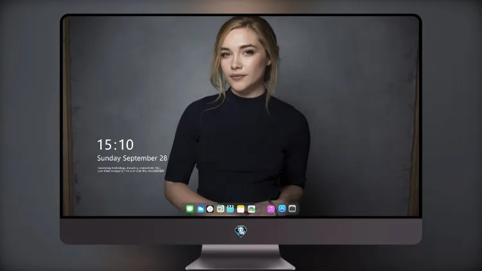Click the Sunday September 28 date
The height and width of the screenshot is (271, 482).
point(132,158)
